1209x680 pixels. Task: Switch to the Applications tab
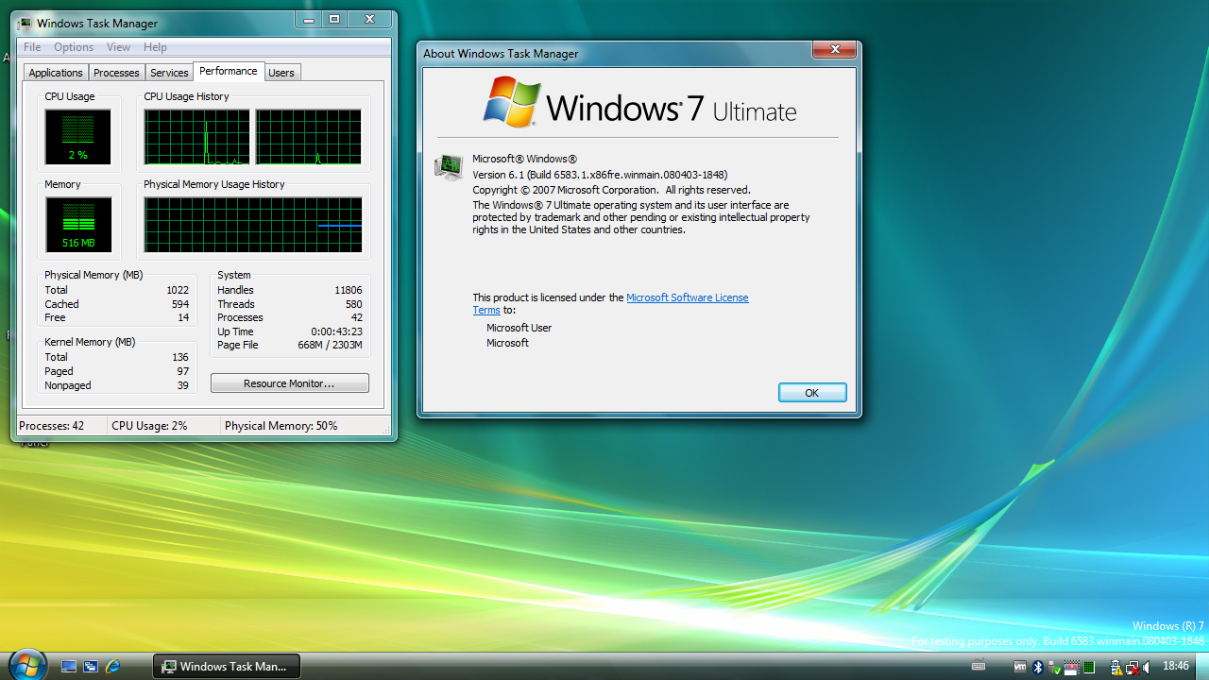56,73
